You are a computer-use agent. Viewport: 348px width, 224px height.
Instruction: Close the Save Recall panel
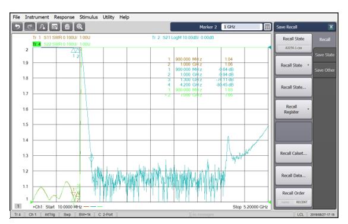[331, 27]
